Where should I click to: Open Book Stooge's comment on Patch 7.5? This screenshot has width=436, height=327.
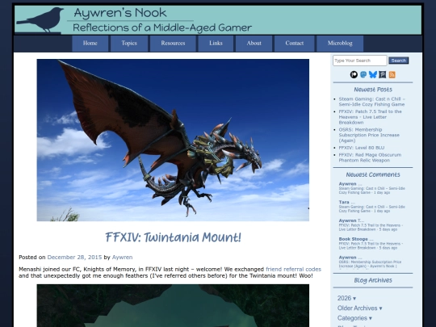click(371, 243)
